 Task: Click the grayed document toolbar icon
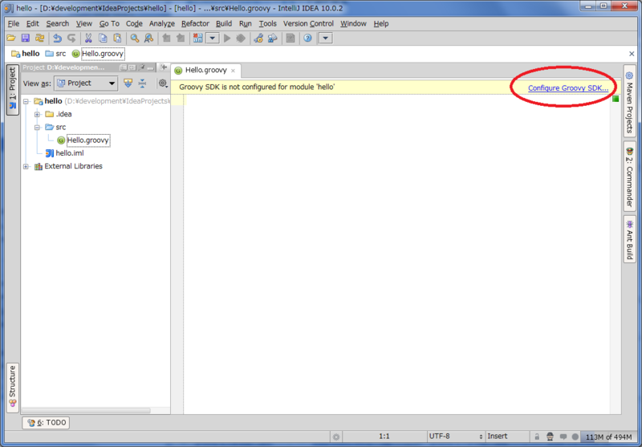291,38
